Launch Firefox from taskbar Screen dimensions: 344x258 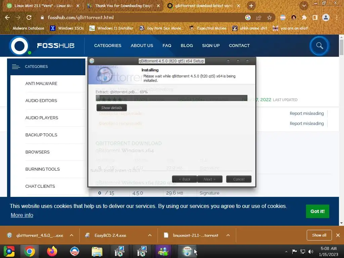pyautogui.click(x=52, y=251)
